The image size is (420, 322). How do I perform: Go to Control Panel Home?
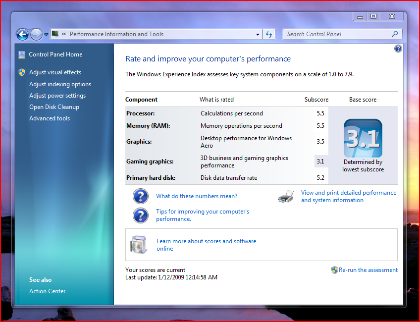click(55, 54)
